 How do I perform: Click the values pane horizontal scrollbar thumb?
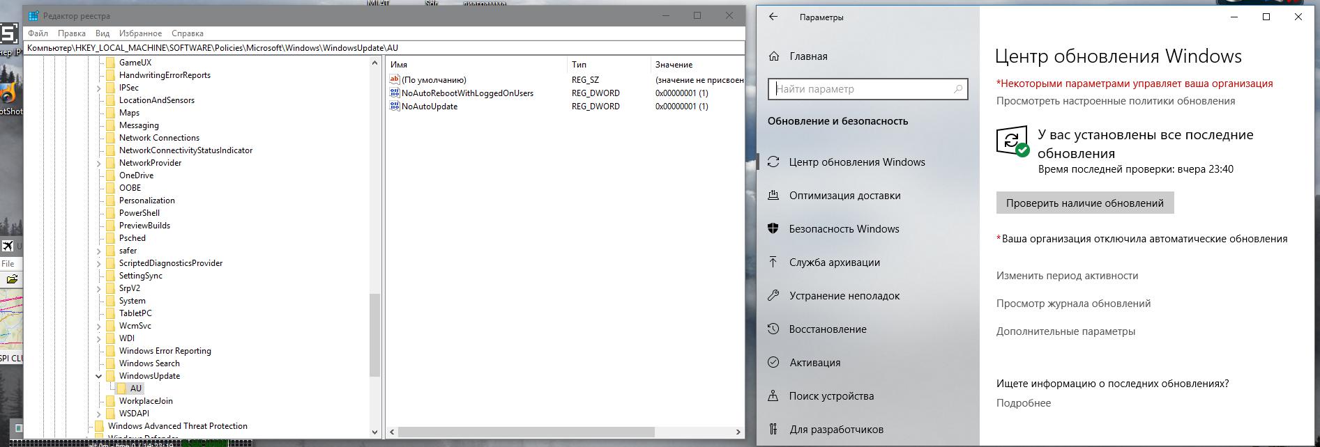click(526, 432)
